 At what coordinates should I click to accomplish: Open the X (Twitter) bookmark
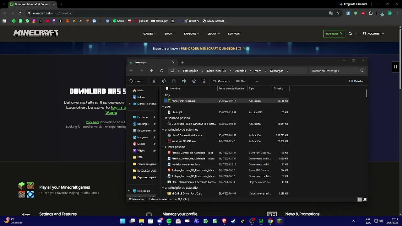tap(41, 21)
